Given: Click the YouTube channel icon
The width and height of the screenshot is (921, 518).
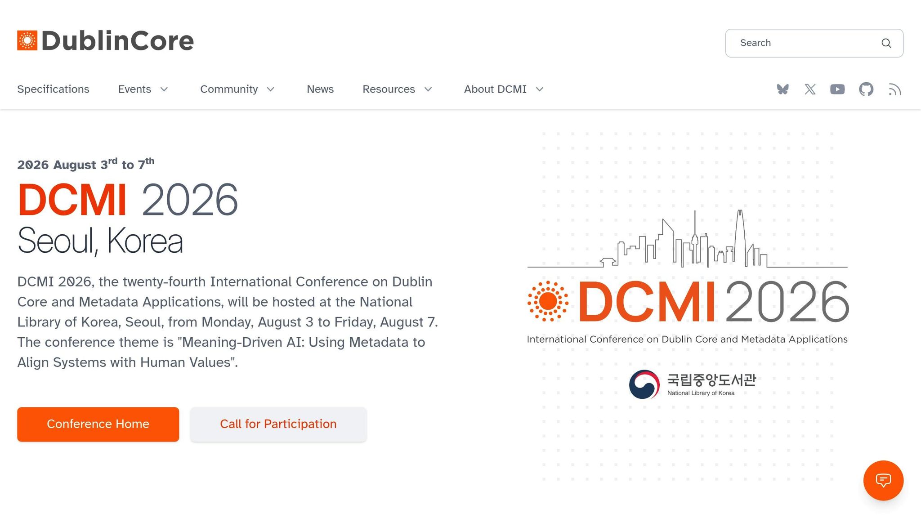Looking at the screenshot, I should pyautogui.click(x=837, y=89).
